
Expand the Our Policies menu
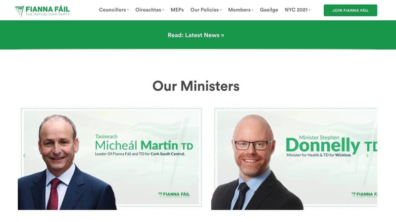tap(206, 10)
